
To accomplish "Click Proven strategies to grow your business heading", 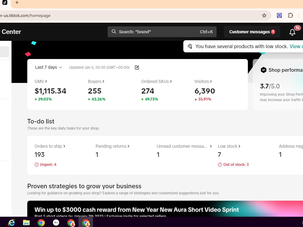I will pyautogui.click(x=84, y=186).
